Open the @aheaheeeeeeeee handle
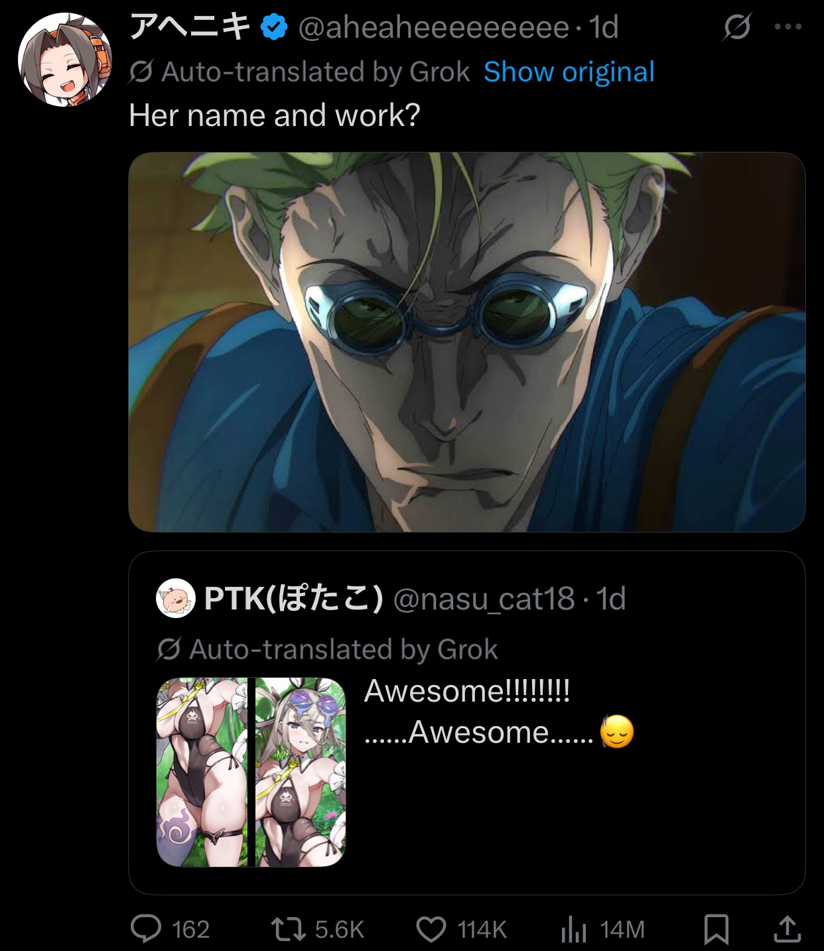This screenshot has height=951, width=824. tap(434, 27)
